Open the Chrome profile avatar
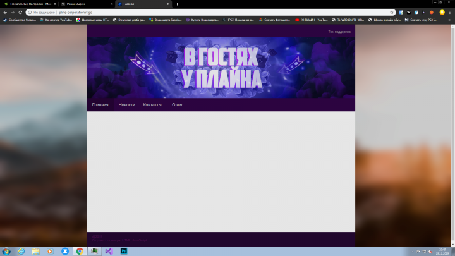 pos(442,12)
